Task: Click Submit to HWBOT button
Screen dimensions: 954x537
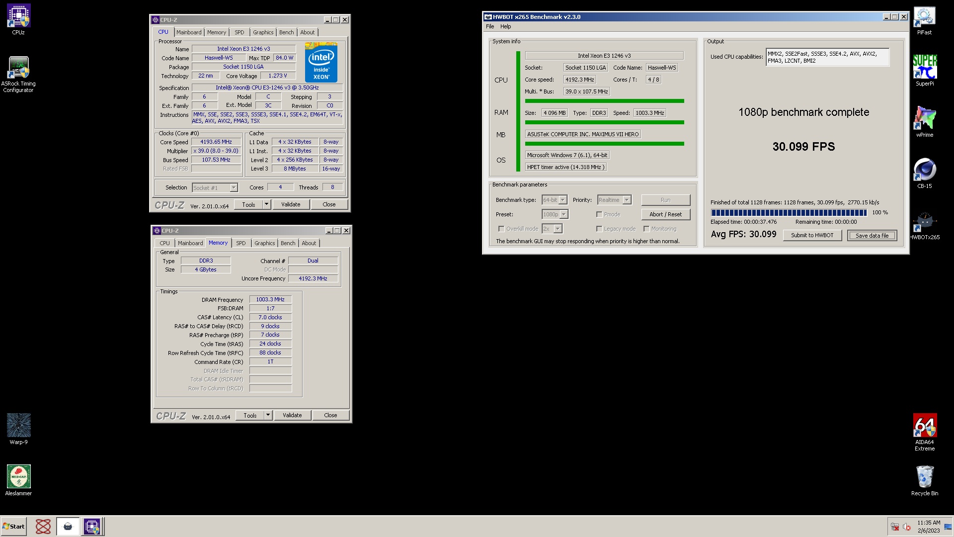Action: tap(812, 235)
